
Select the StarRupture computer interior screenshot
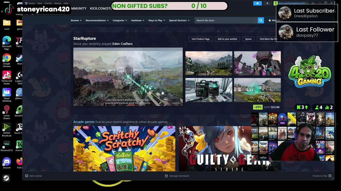(x=209, y=90)
